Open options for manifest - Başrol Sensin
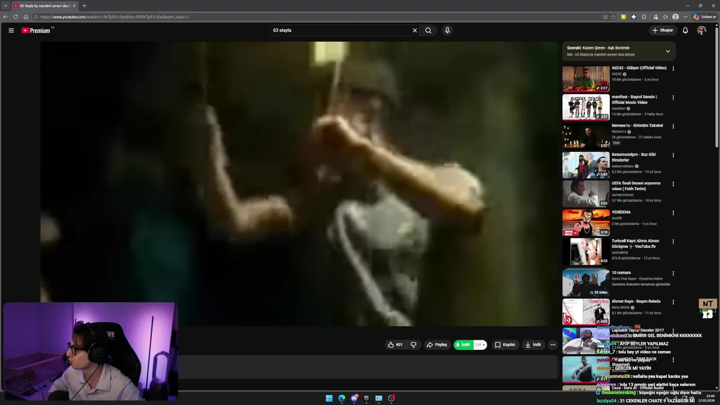The height and width of the screenshot is (405, 720). pyautogui.click(x=673, y=97)
